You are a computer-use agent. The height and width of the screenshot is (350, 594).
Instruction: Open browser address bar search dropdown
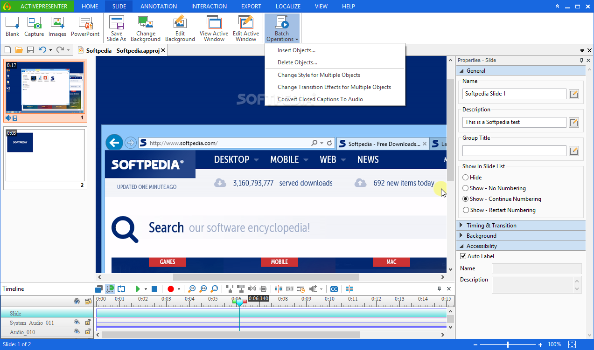[321, 143]
